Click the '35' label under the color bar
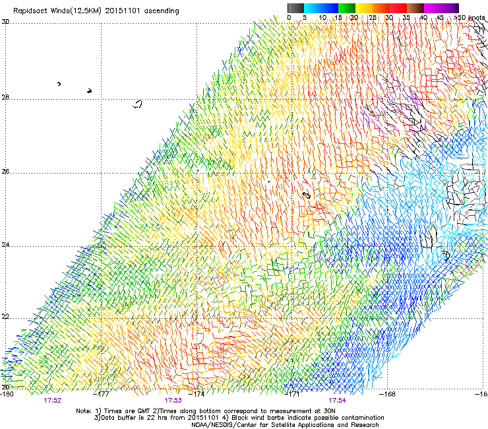Image resolution: width=488 pixels, height=429 pixels. click(x=406, y=17)
